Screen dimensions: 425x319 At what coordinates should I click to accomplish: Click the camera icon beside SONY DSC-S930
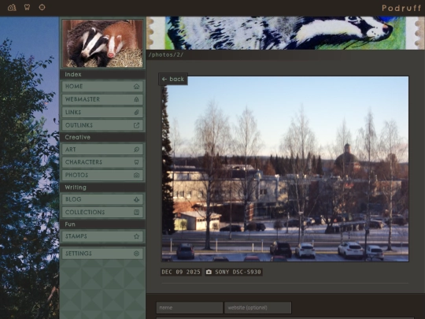point(209,272)
